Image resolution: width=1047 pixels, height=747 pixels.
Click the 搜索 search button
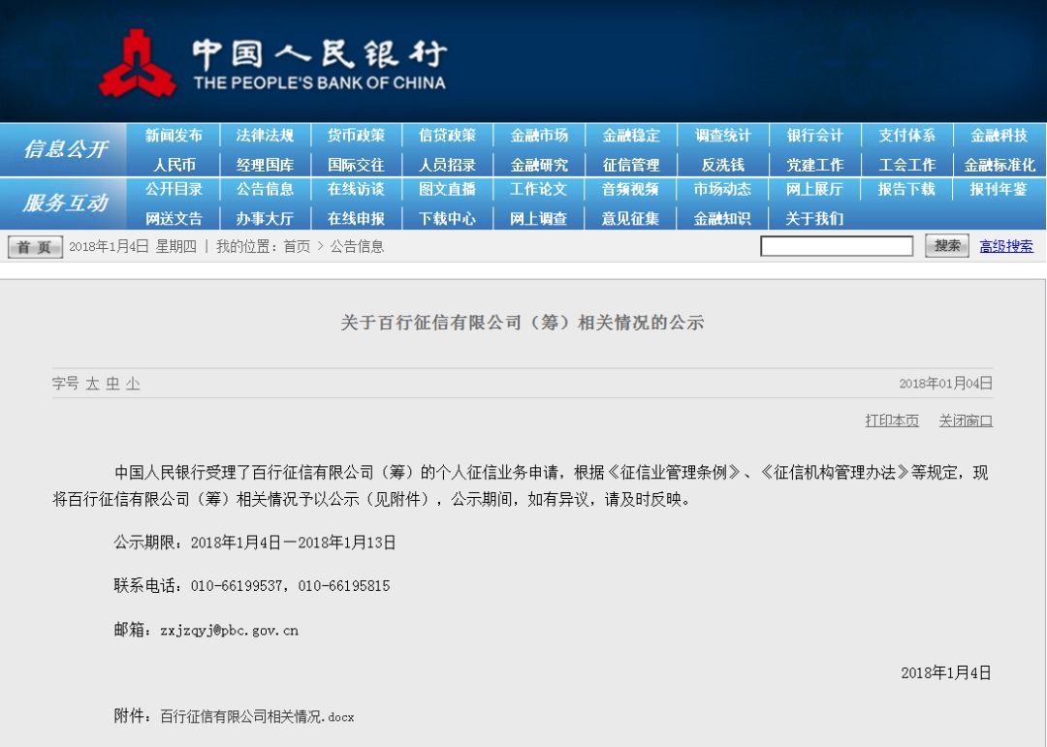click(946, 246)
